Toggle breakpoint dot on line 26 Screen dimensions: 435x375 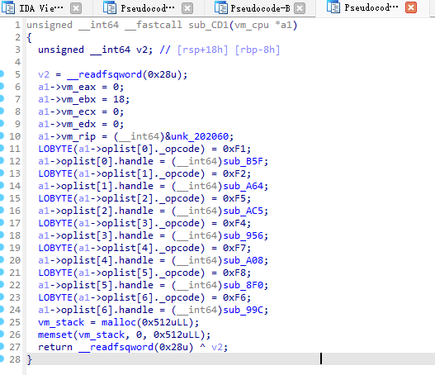pyautogui.click(x=2, y=334)
